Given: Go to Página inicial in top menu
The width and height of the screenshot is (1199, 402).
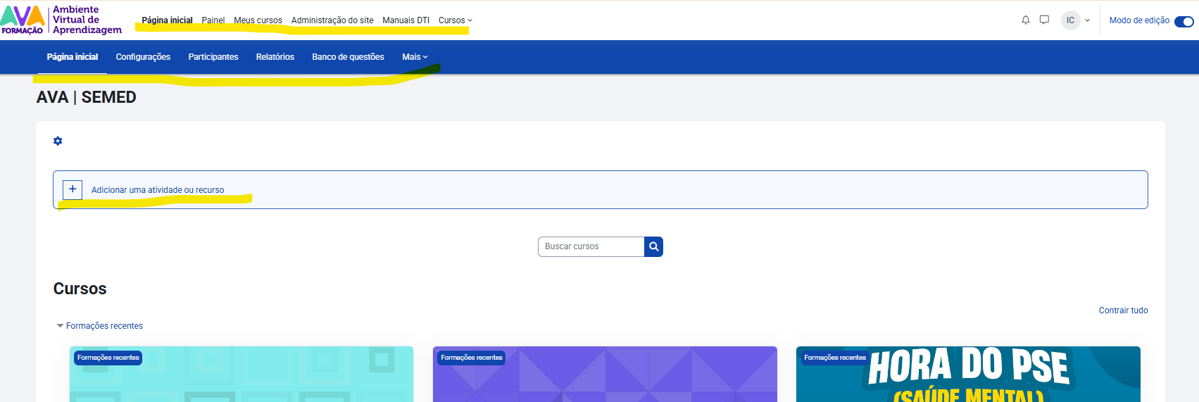Looking at the screenshot, I should (x=167, y=20).
